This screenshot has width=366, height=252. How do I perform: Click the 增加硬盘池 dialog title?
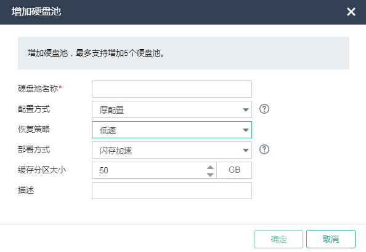point(36,12)
